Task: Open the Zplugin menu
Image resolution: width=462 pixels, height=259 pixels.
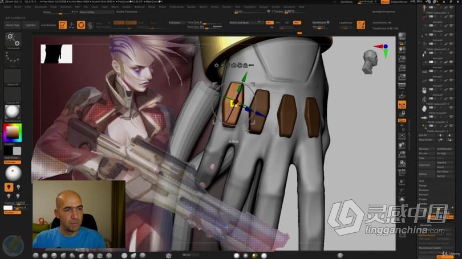Action: click(264, 7)
